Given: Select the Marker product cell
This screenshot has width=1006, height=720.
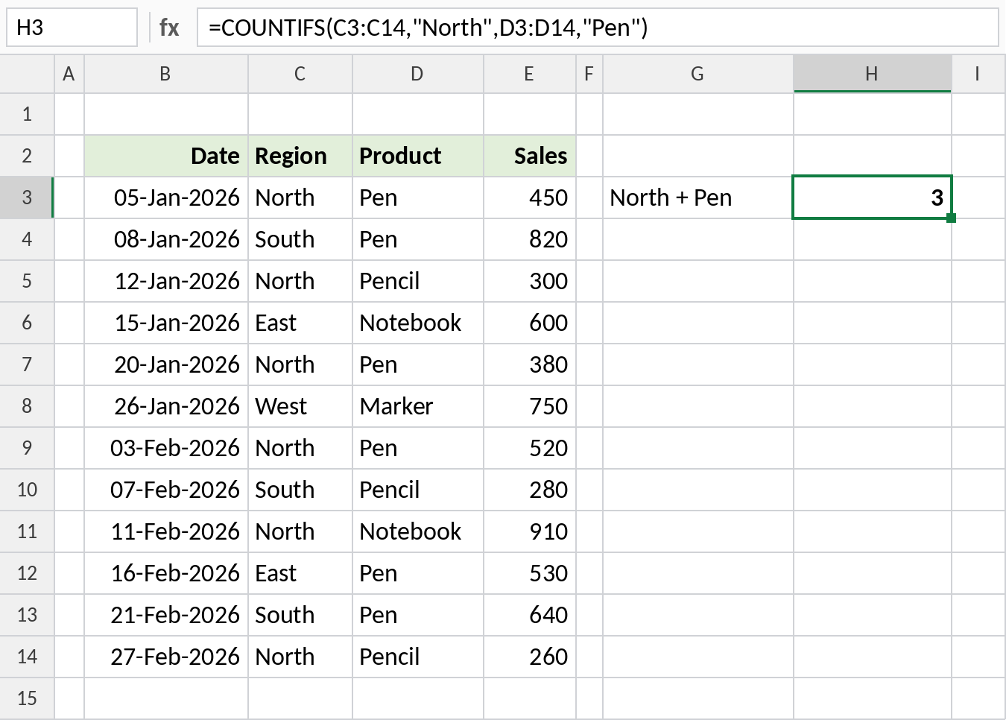Looking at the screenshot, I should tap(418, 406).
